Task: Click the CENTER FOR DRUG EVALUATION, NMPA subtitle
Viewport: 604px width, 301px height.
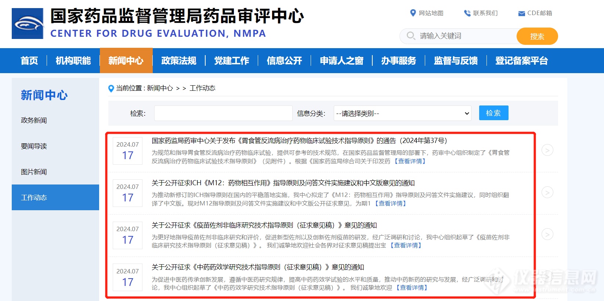Action: pos(158,33)
